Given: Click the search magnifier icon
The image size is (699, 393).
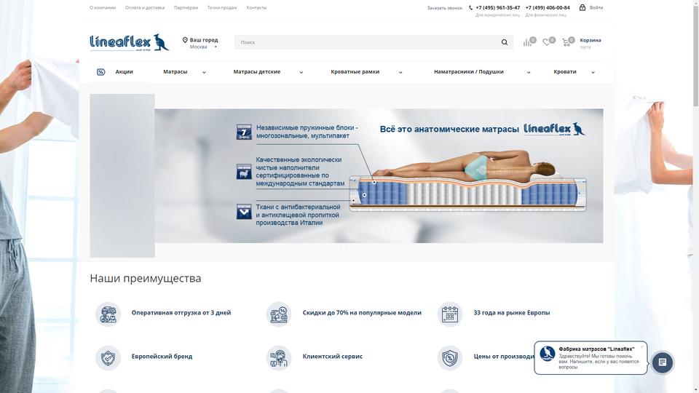Looking at the screenshot, I should [504, 42].
